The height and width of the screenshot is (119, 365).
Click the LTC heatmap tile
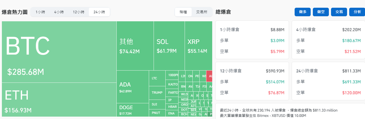157,78
